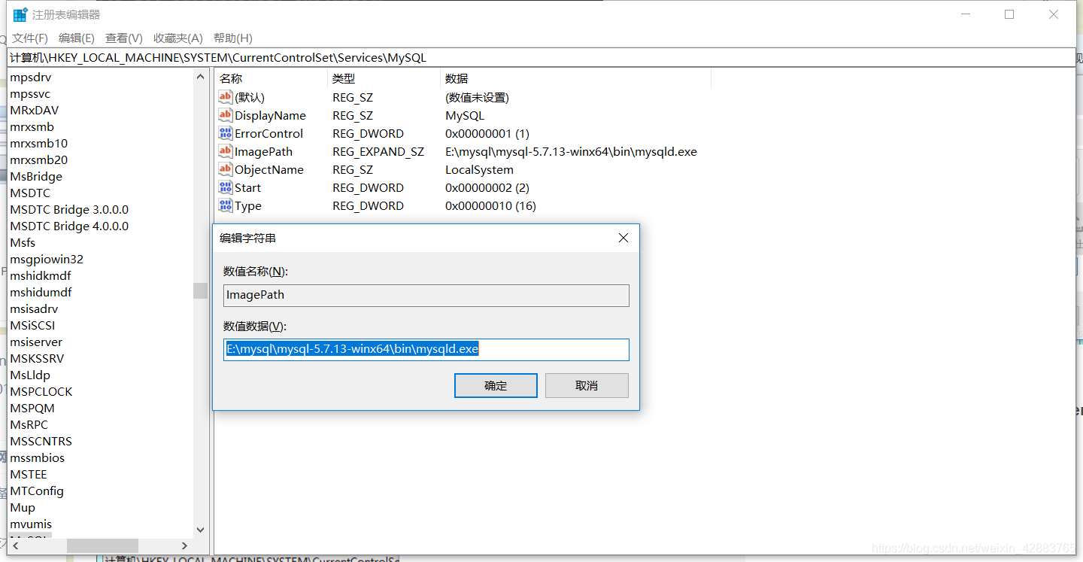Click tree scrollbar up arrow
Screen dimensions: 1083x562
[x=200, y=77]
